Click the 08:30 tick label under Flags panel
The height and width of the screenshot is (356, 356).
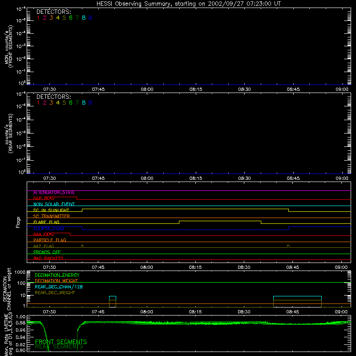[x=244, y=267]
